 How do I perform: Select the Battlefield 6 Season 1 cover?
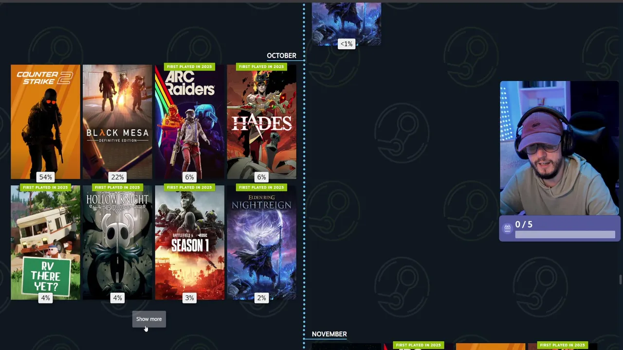tap(189, 242)
